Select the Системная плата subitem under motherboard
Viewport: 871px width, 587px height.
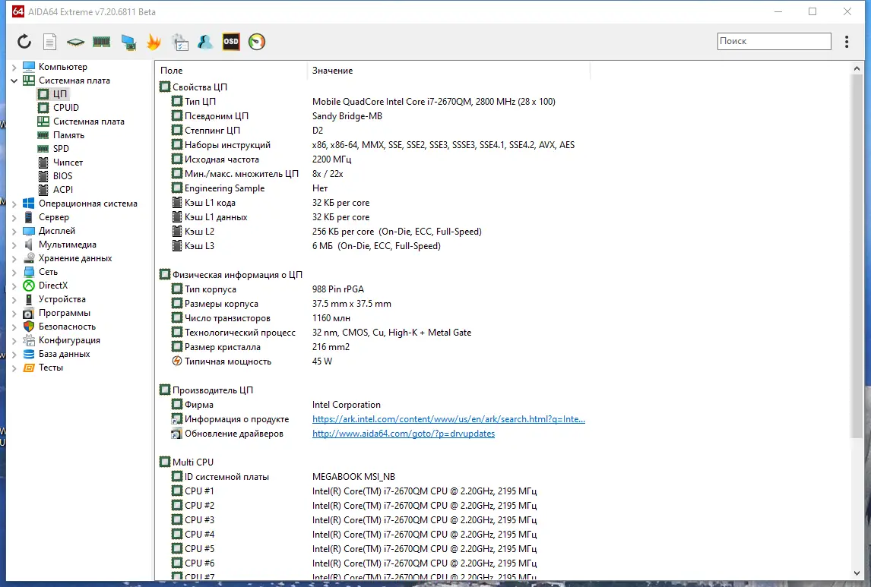coord(88,122)
